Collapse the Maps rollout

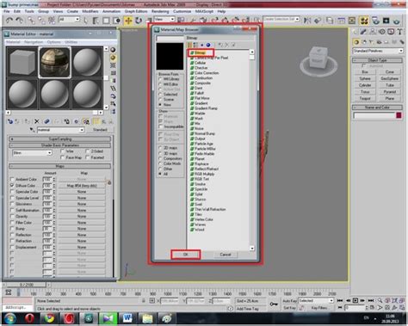point(60,166)
